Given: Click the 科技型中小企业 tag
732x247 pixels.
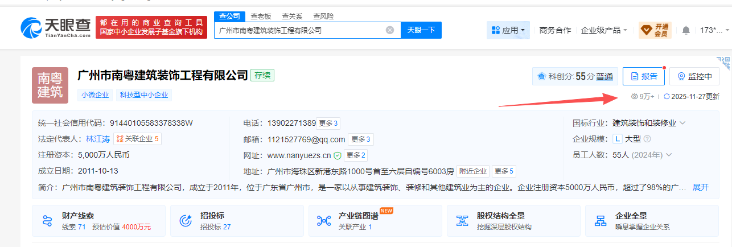Looking at the screenshot, I should (144, 95).
